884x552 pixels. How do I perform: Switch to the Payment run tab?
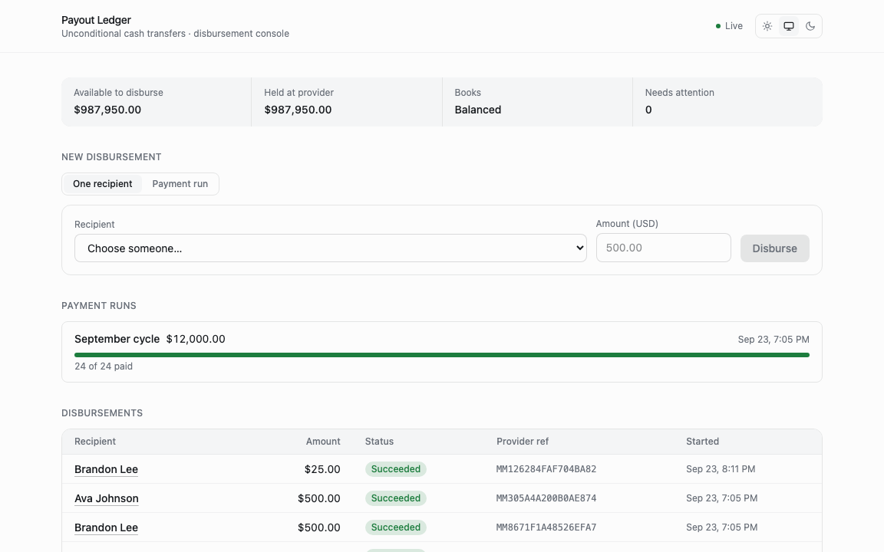tap(180, 184)
